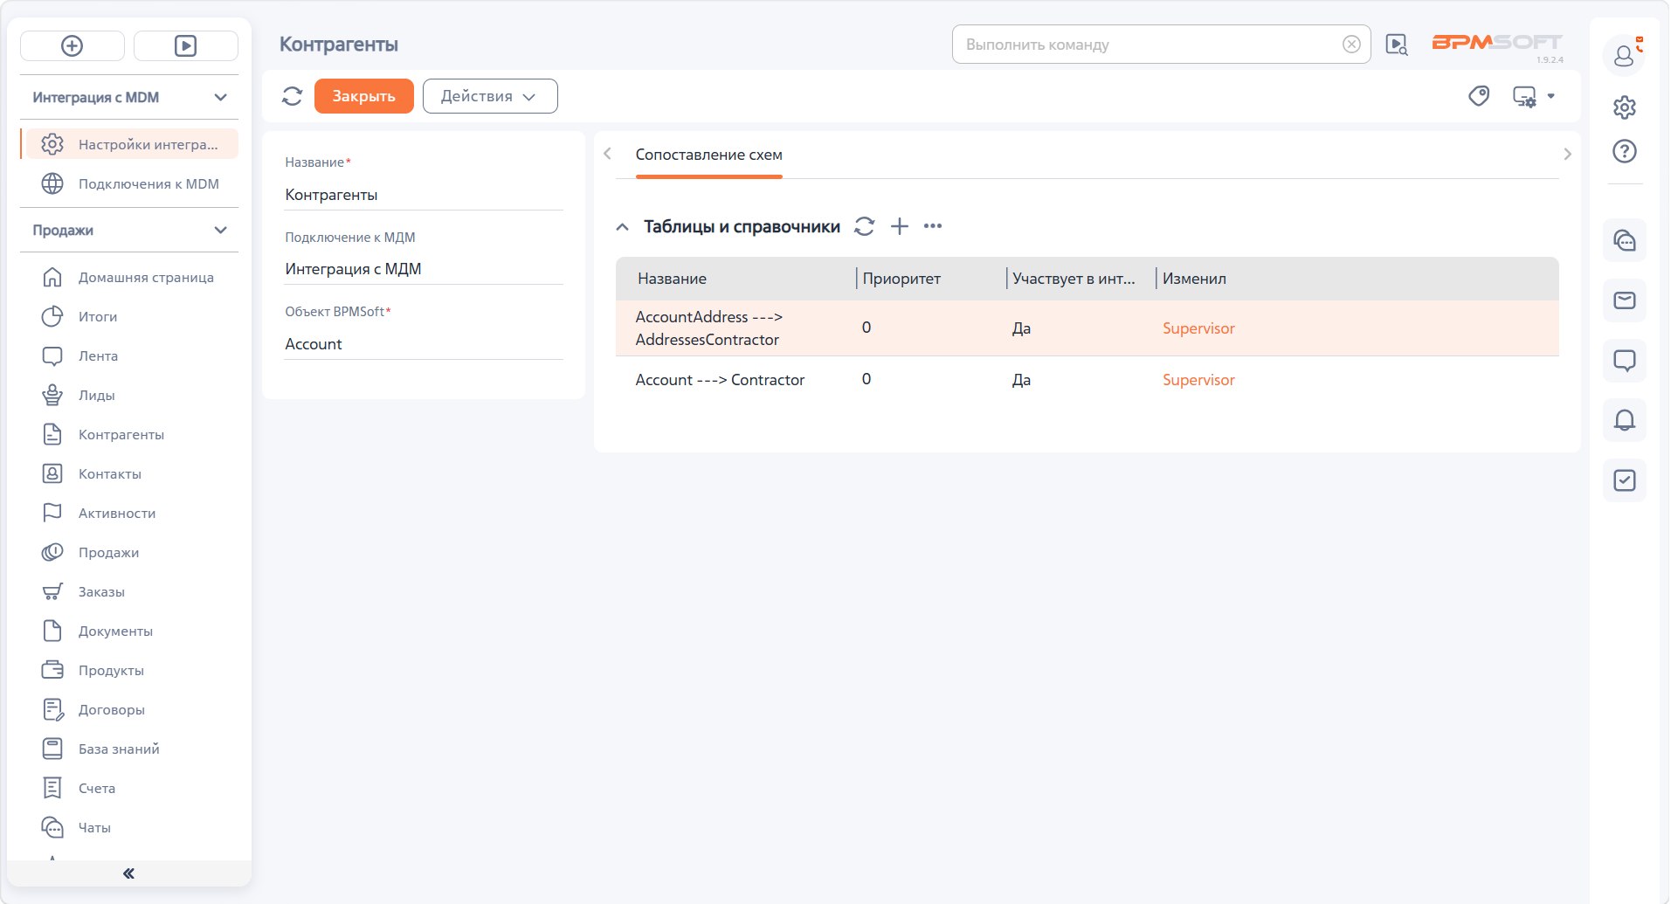Collapse the left sidebar panel
The image size is (1671, 904).
(x=128, y=873)
